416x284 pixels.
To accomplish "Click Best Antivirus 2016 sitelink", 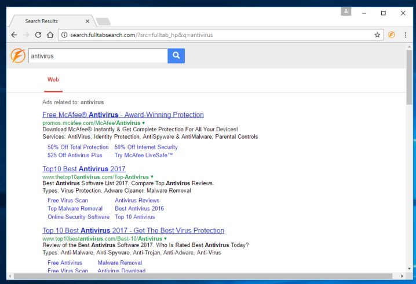I will tap(139, 208).
